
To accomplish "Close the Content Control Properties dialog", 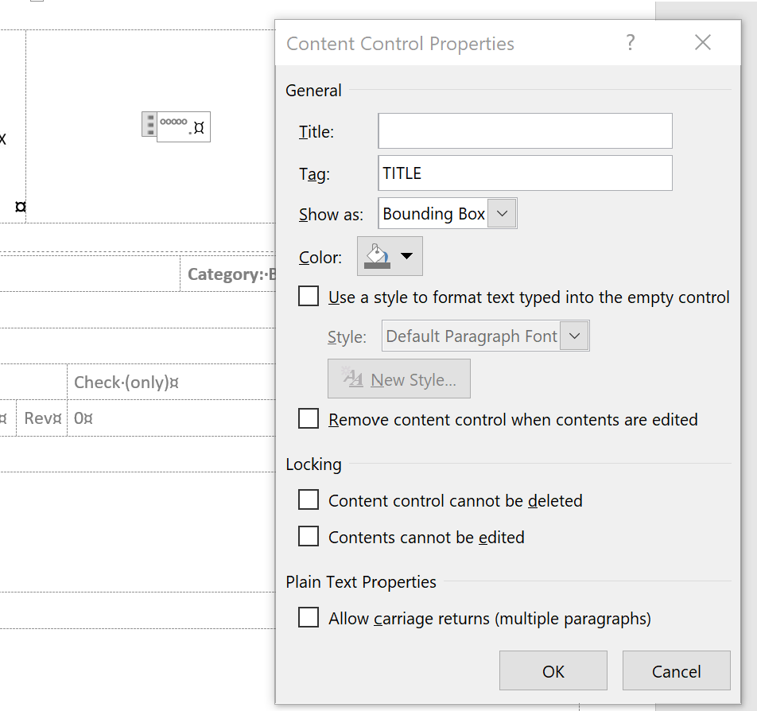I will point(702,43).
